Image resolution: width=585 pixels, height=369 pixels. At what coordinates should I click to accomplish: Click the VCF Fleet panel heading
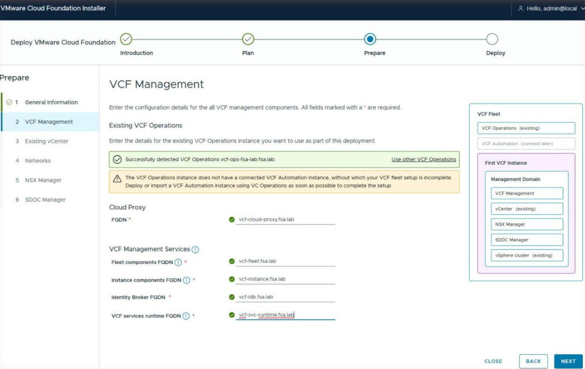tap(489, 114)
